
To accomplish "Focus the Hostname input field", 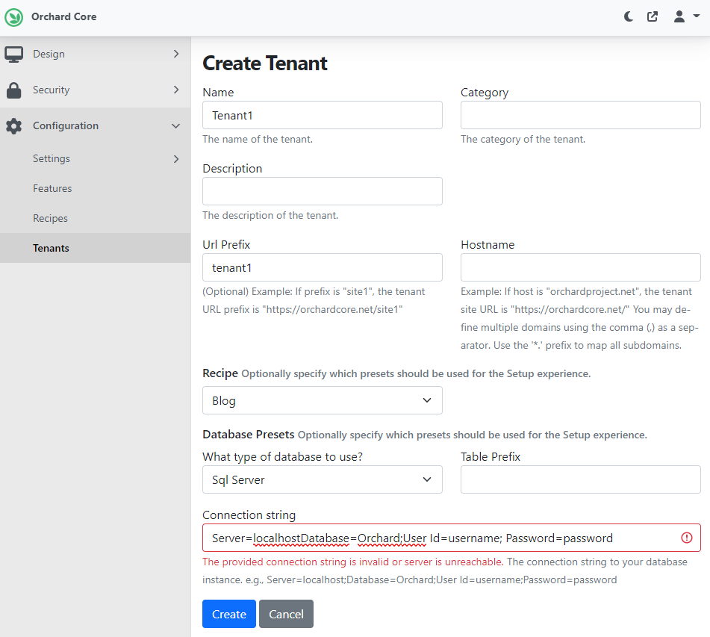I will point(581,267).
